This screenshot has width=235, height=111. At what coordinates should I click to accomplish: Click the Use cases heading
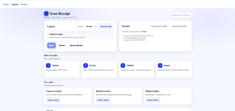(x=49, y=82)
